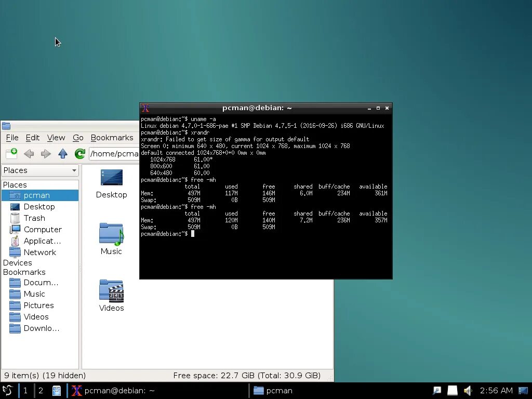Viewport: 532px width, 399px height.
Task: Click the 2:56 AM clock
Action: (x=496, y=391)
